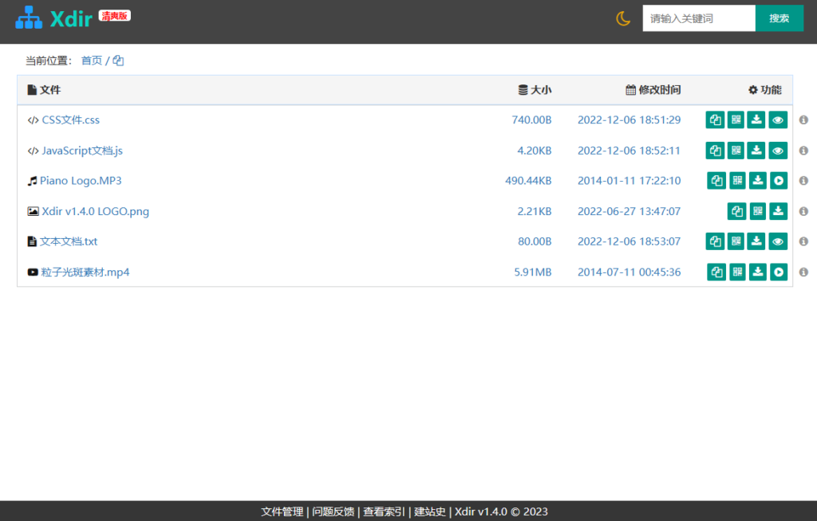
Task: Show QR code for JavaScript文档.js
Action: (736, 151)
